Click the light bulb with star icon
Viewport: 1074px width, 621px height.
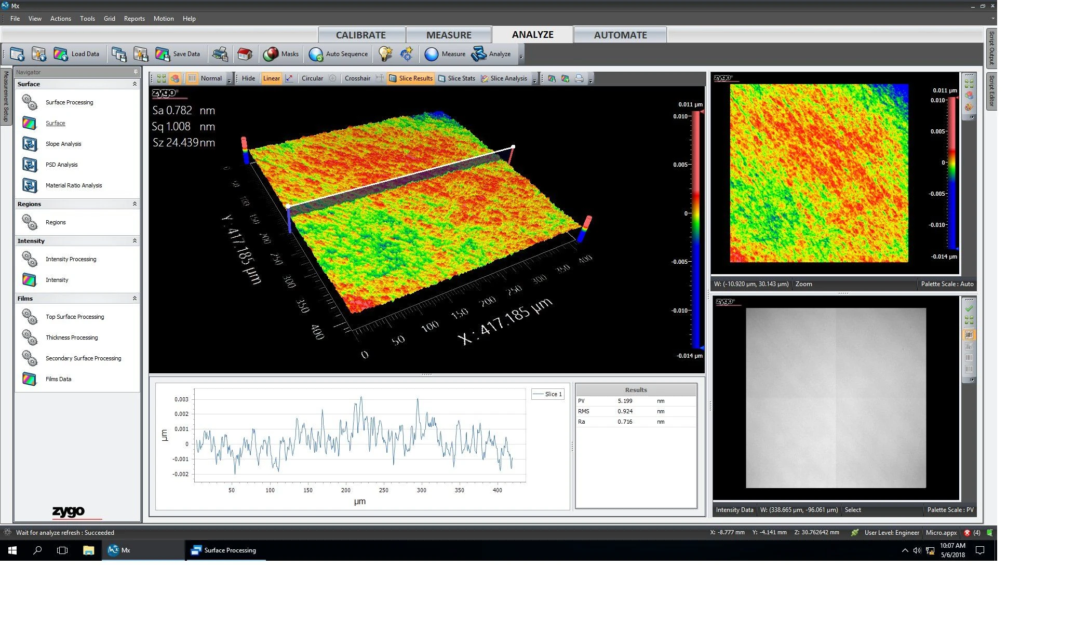click(385, 54)
